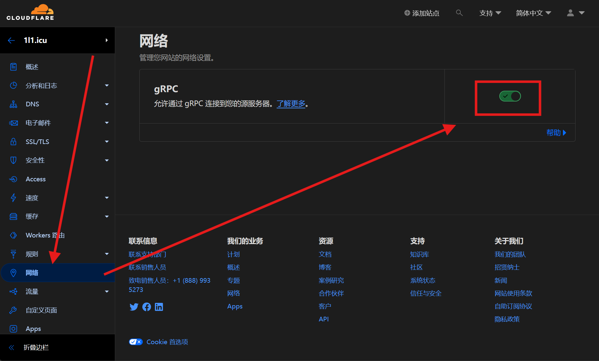
Task: Expand the 分析和日志 submenu arrow
Action: (107, 86)
